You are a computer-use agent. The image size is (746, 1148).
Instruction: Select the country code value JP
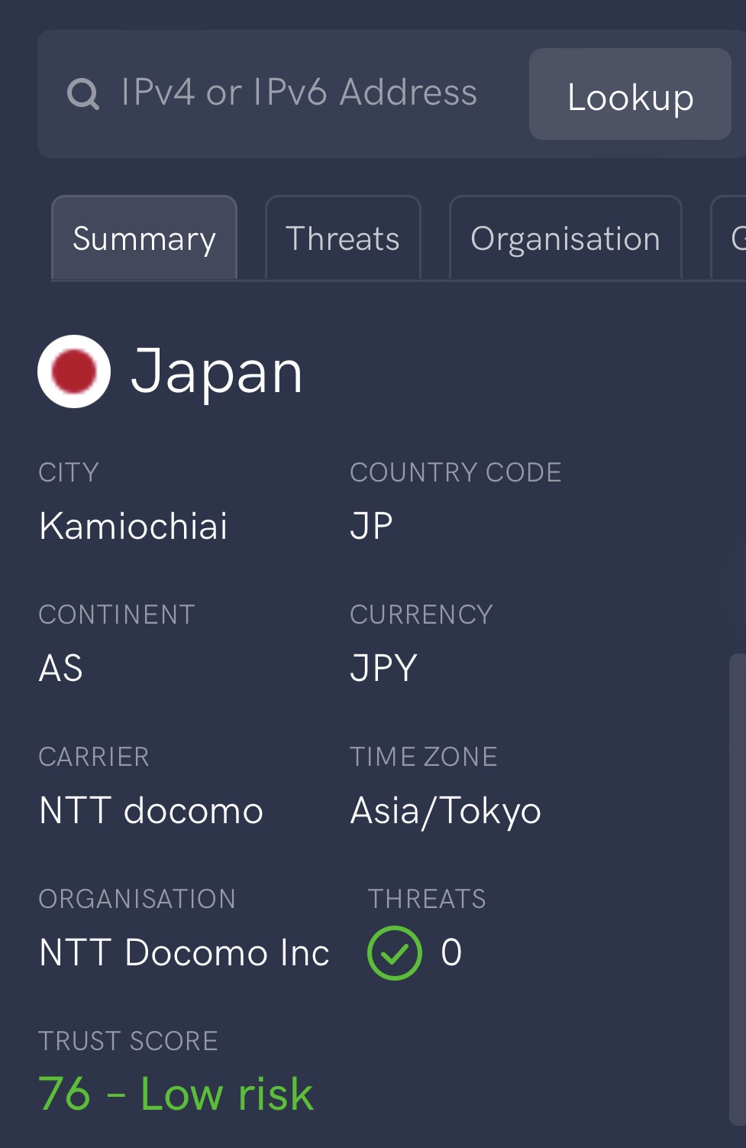(x=371, y=526)
